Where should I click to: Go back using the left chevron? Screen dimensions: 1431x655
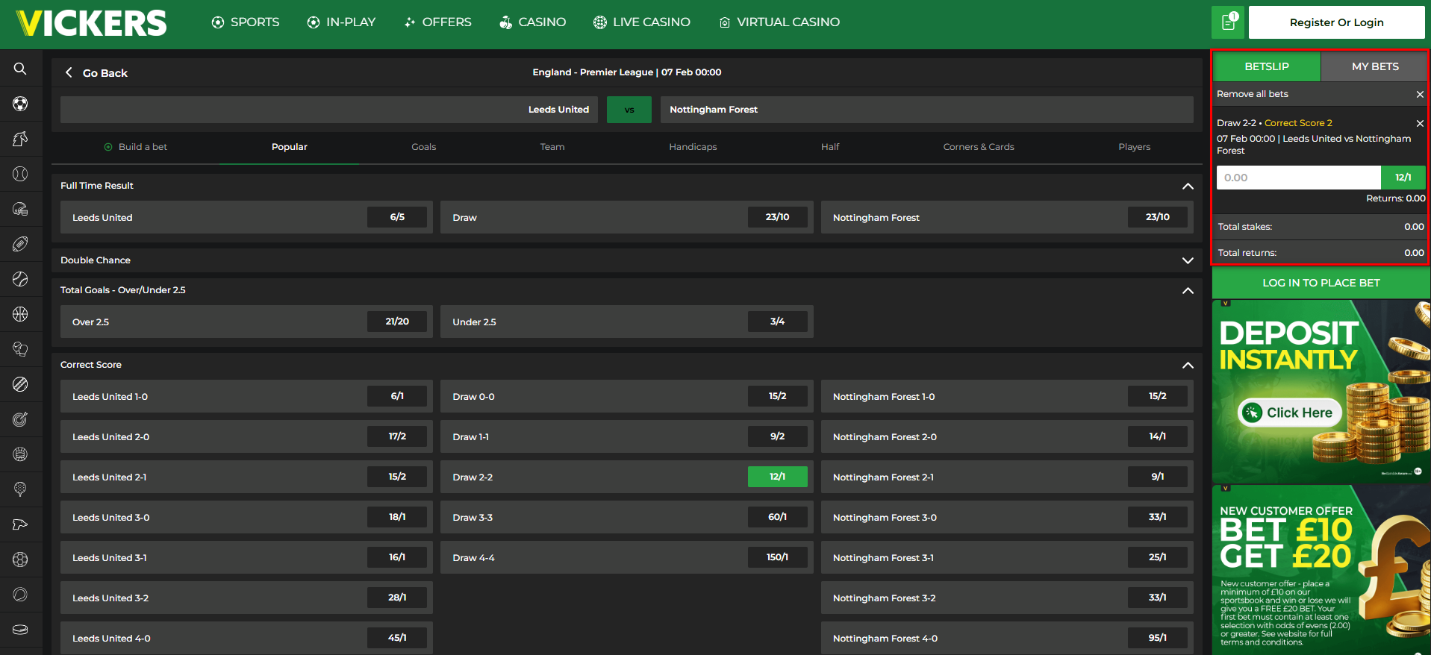pyautogui.click(x=69, y=72)
